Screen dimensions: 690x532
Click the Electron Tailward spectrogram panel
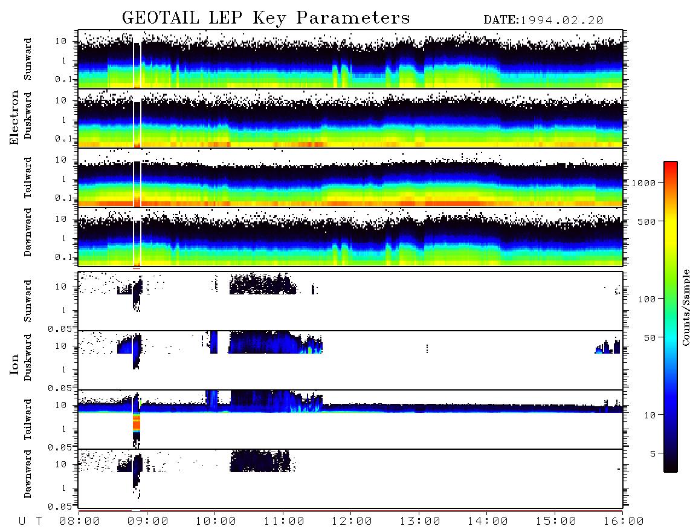point(350,178)
